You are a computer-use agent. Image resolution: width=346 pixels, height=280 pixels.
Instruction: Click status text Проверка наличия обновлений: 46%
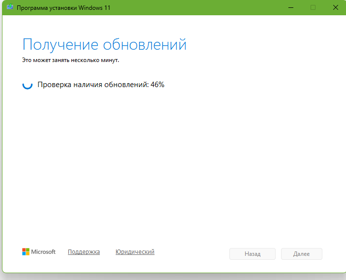pyautogui.click(x=101, y=85)
